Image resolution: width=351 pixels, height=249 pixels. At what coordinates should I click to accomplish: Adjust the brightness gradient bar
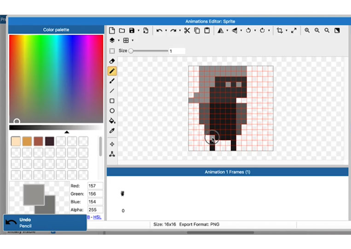56,127
